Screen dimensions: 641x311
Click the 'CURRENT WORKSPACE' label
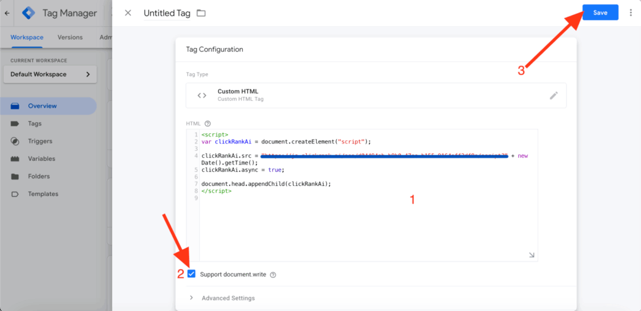pyautogui.click(x=39, y=61)
